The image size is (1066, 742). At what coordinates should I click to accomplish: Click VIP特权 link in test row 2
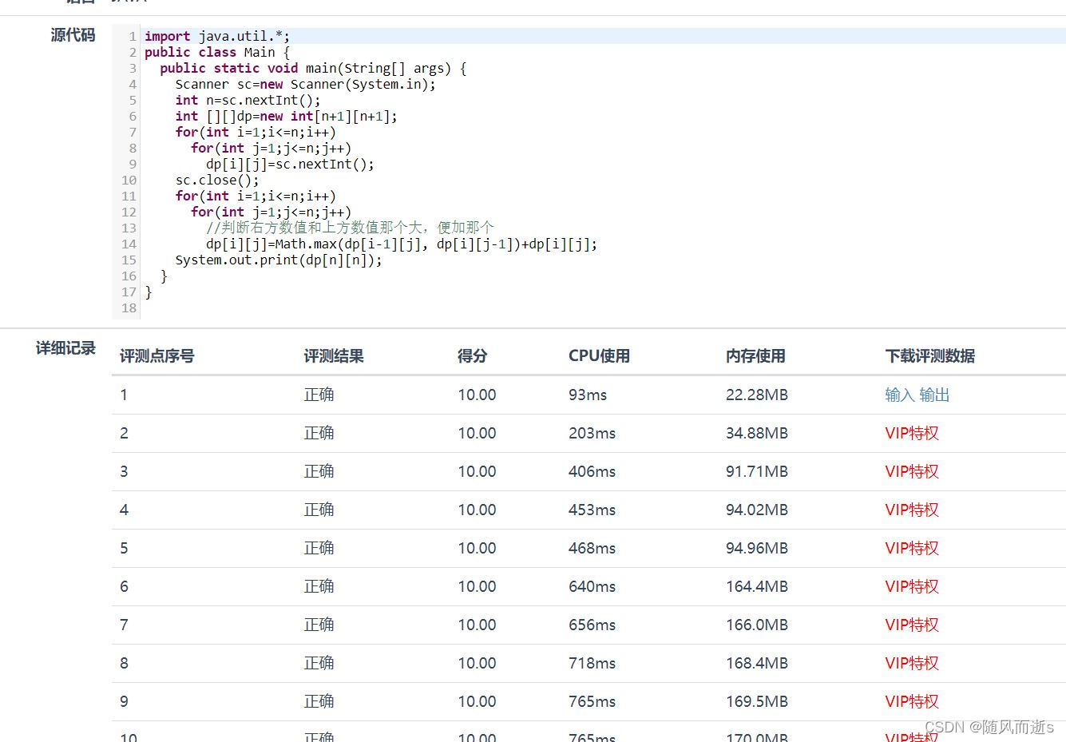(x=912, y=433)
